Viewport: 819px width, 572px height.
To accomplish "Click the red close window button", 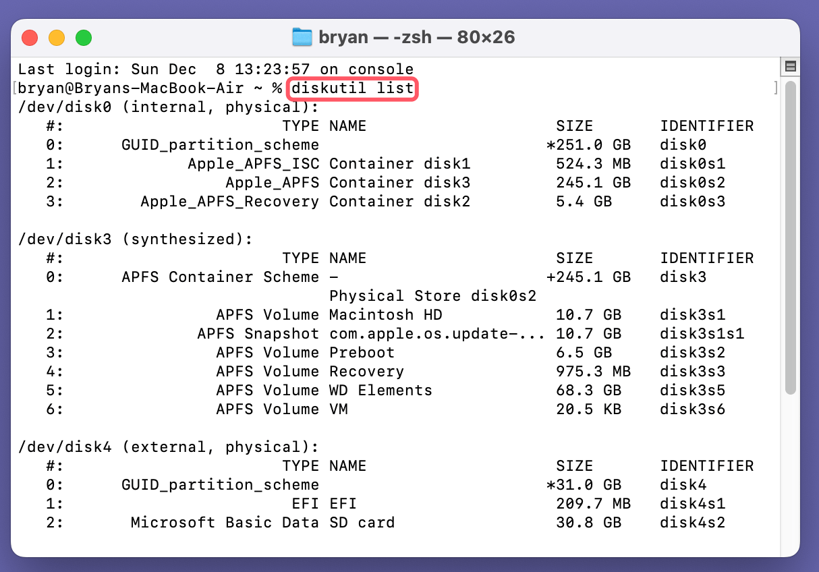I will pos(30,38).
